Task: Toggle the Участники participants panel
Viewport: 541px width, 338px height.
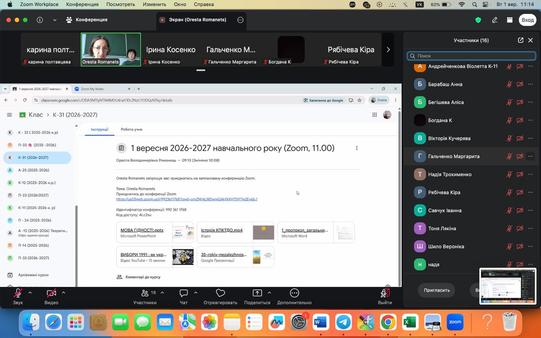Action: 145,297
